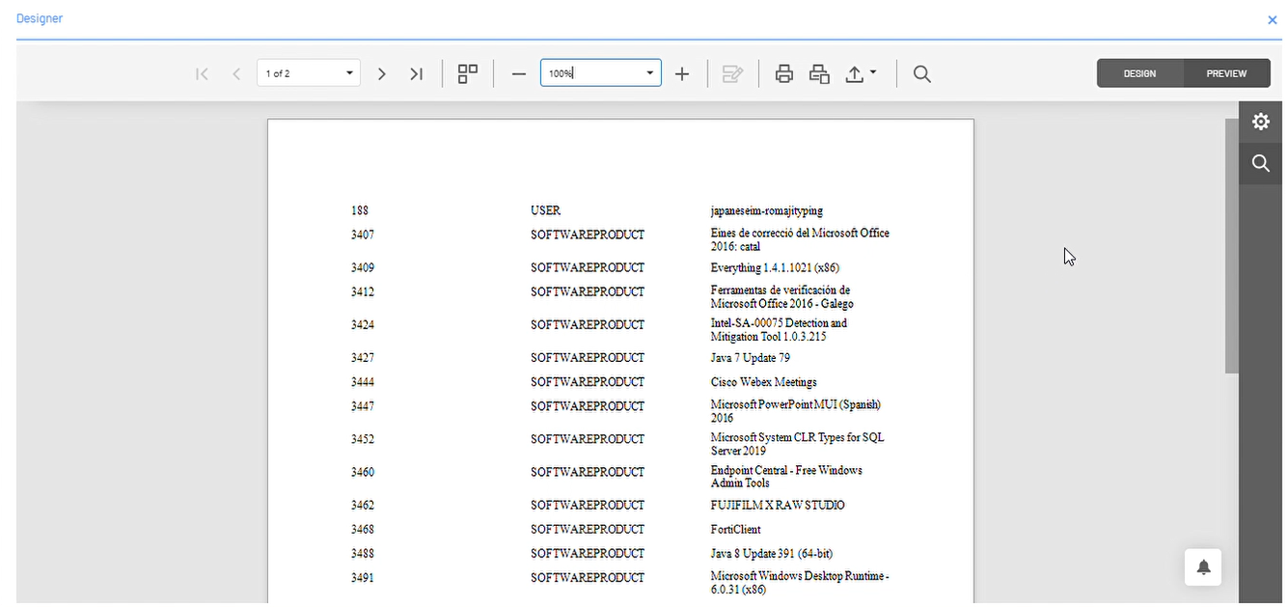Screen dimensions: 1288x607
Task: Click Intel-SA-00075 Detection tool text
Action: coord(780,330)
